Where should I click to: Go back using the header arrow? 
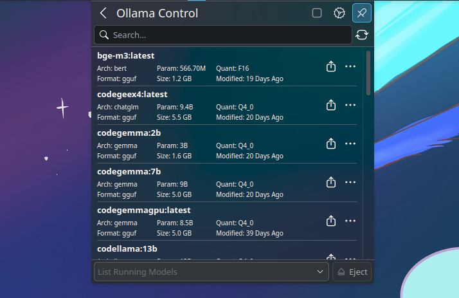103,13
